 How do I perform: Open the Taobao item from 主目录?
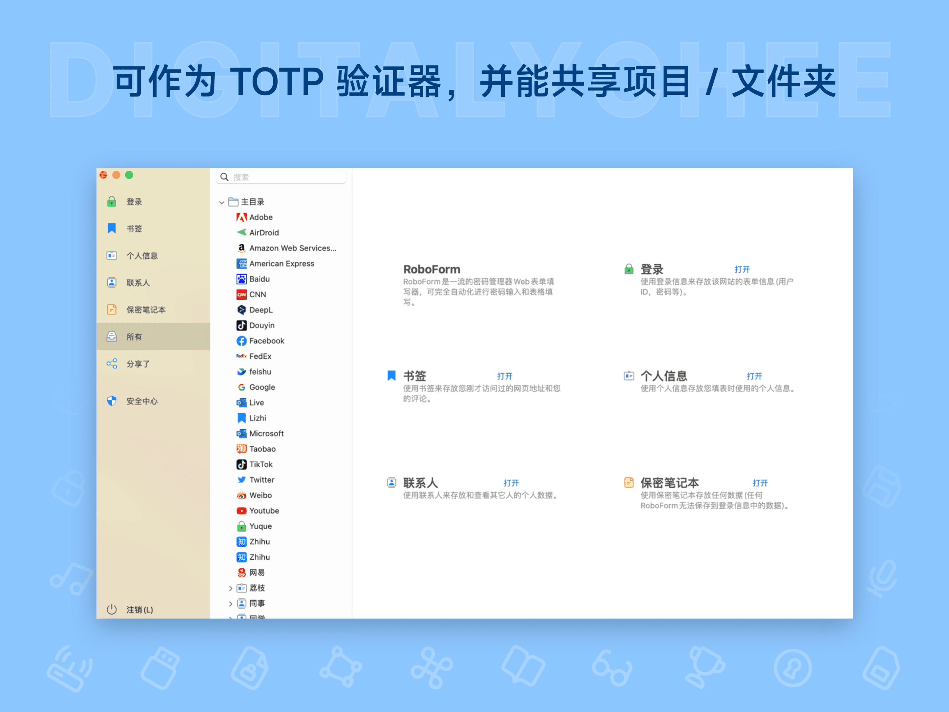click(x=262, y=449)
